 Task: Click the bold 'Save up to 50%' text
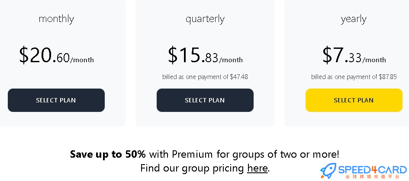pyautogui.click(x=108, y=155)
